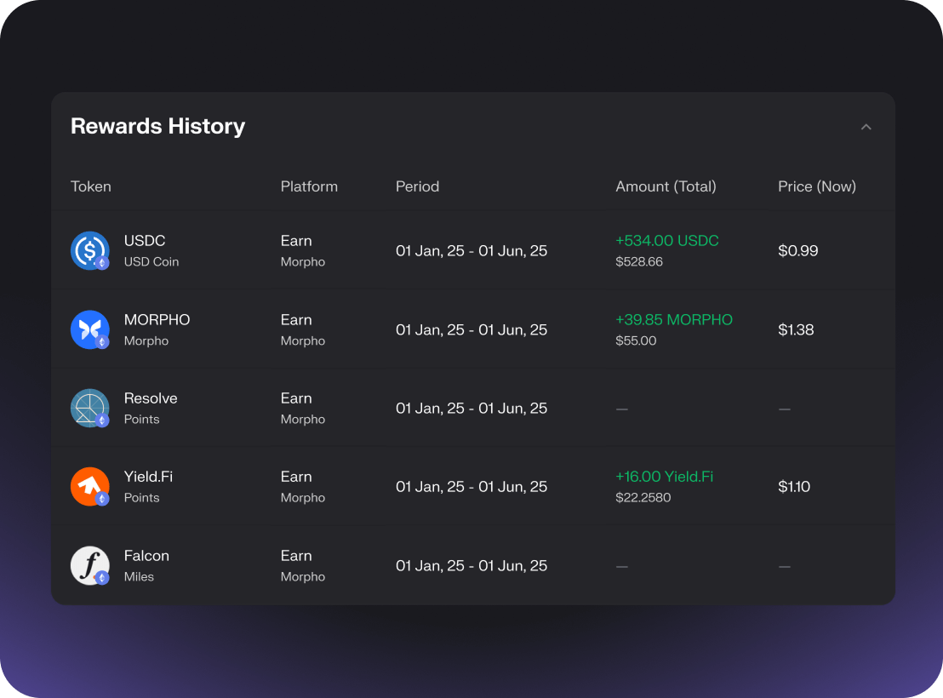
Task: Select the +534.00 USDC reward amount
Action: pos(666,241)
